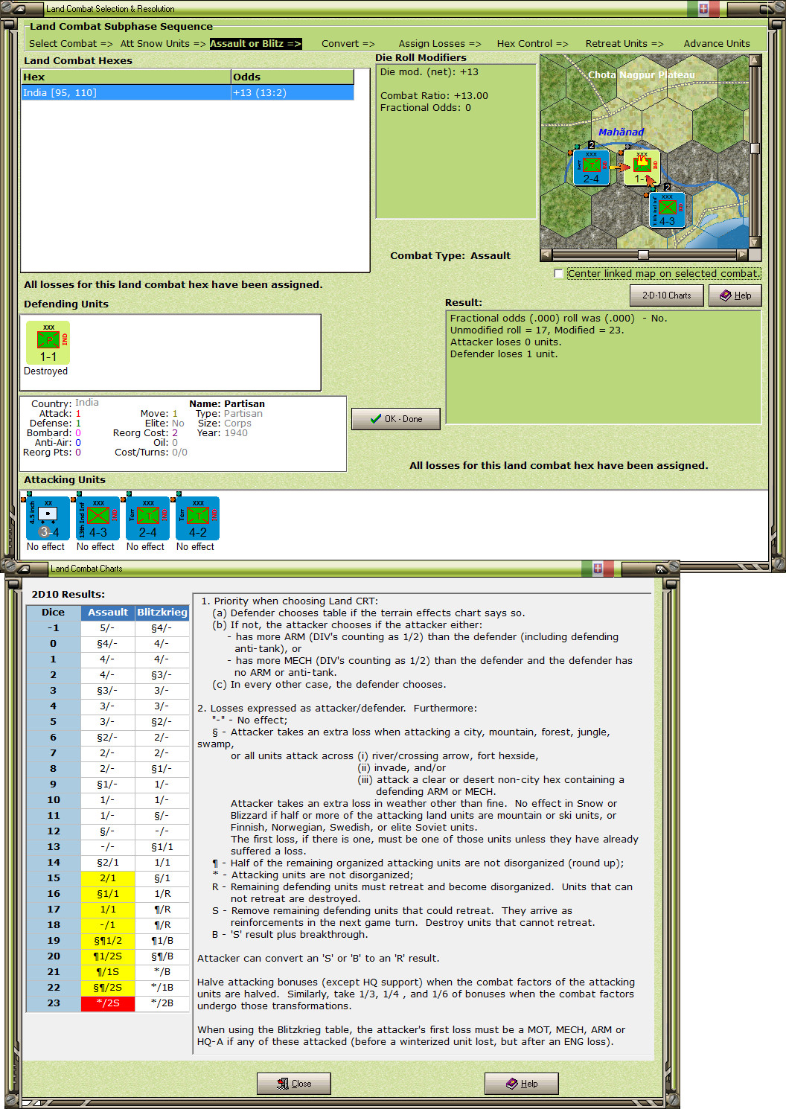This screenshot has height=1109, width=786.
Task: Select the highlighted Assault or Blitz subphase
Action: (x=255, y=44)
